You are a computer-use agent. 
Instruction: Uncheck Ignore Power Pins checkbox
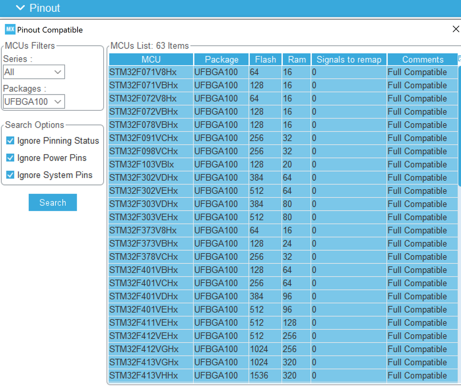[x=10, y=158]
